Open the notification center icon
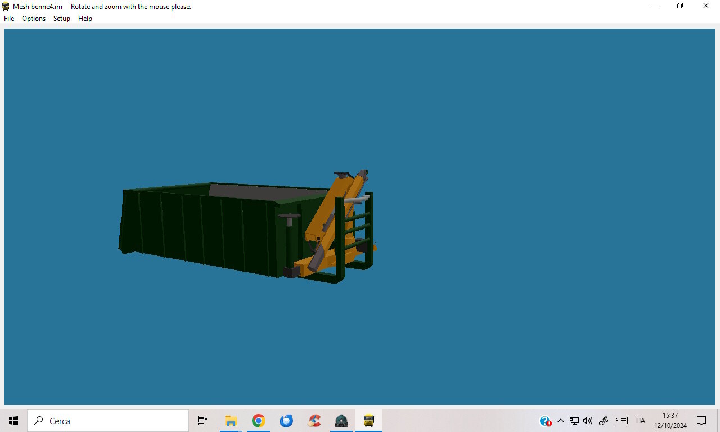This screenshot has height=432, width=720. (x=701, y=421)
